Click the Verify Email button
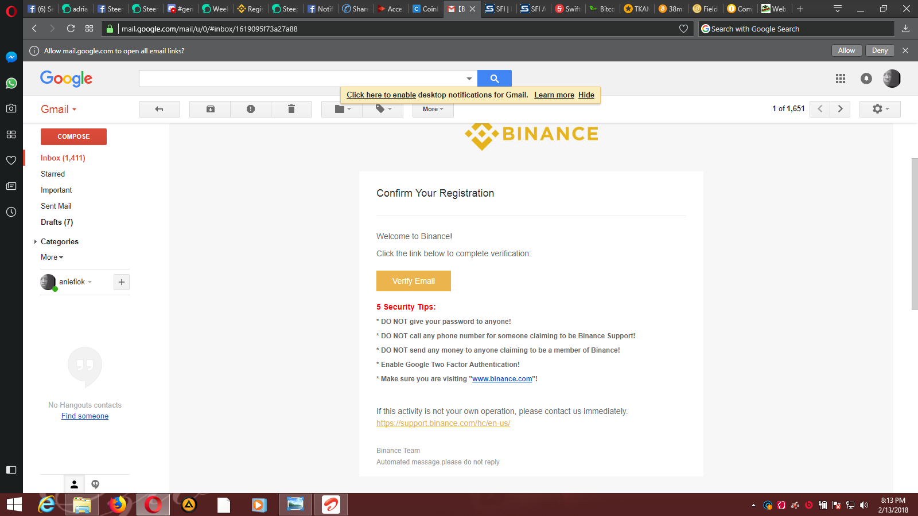 click(x=414, y=281)
